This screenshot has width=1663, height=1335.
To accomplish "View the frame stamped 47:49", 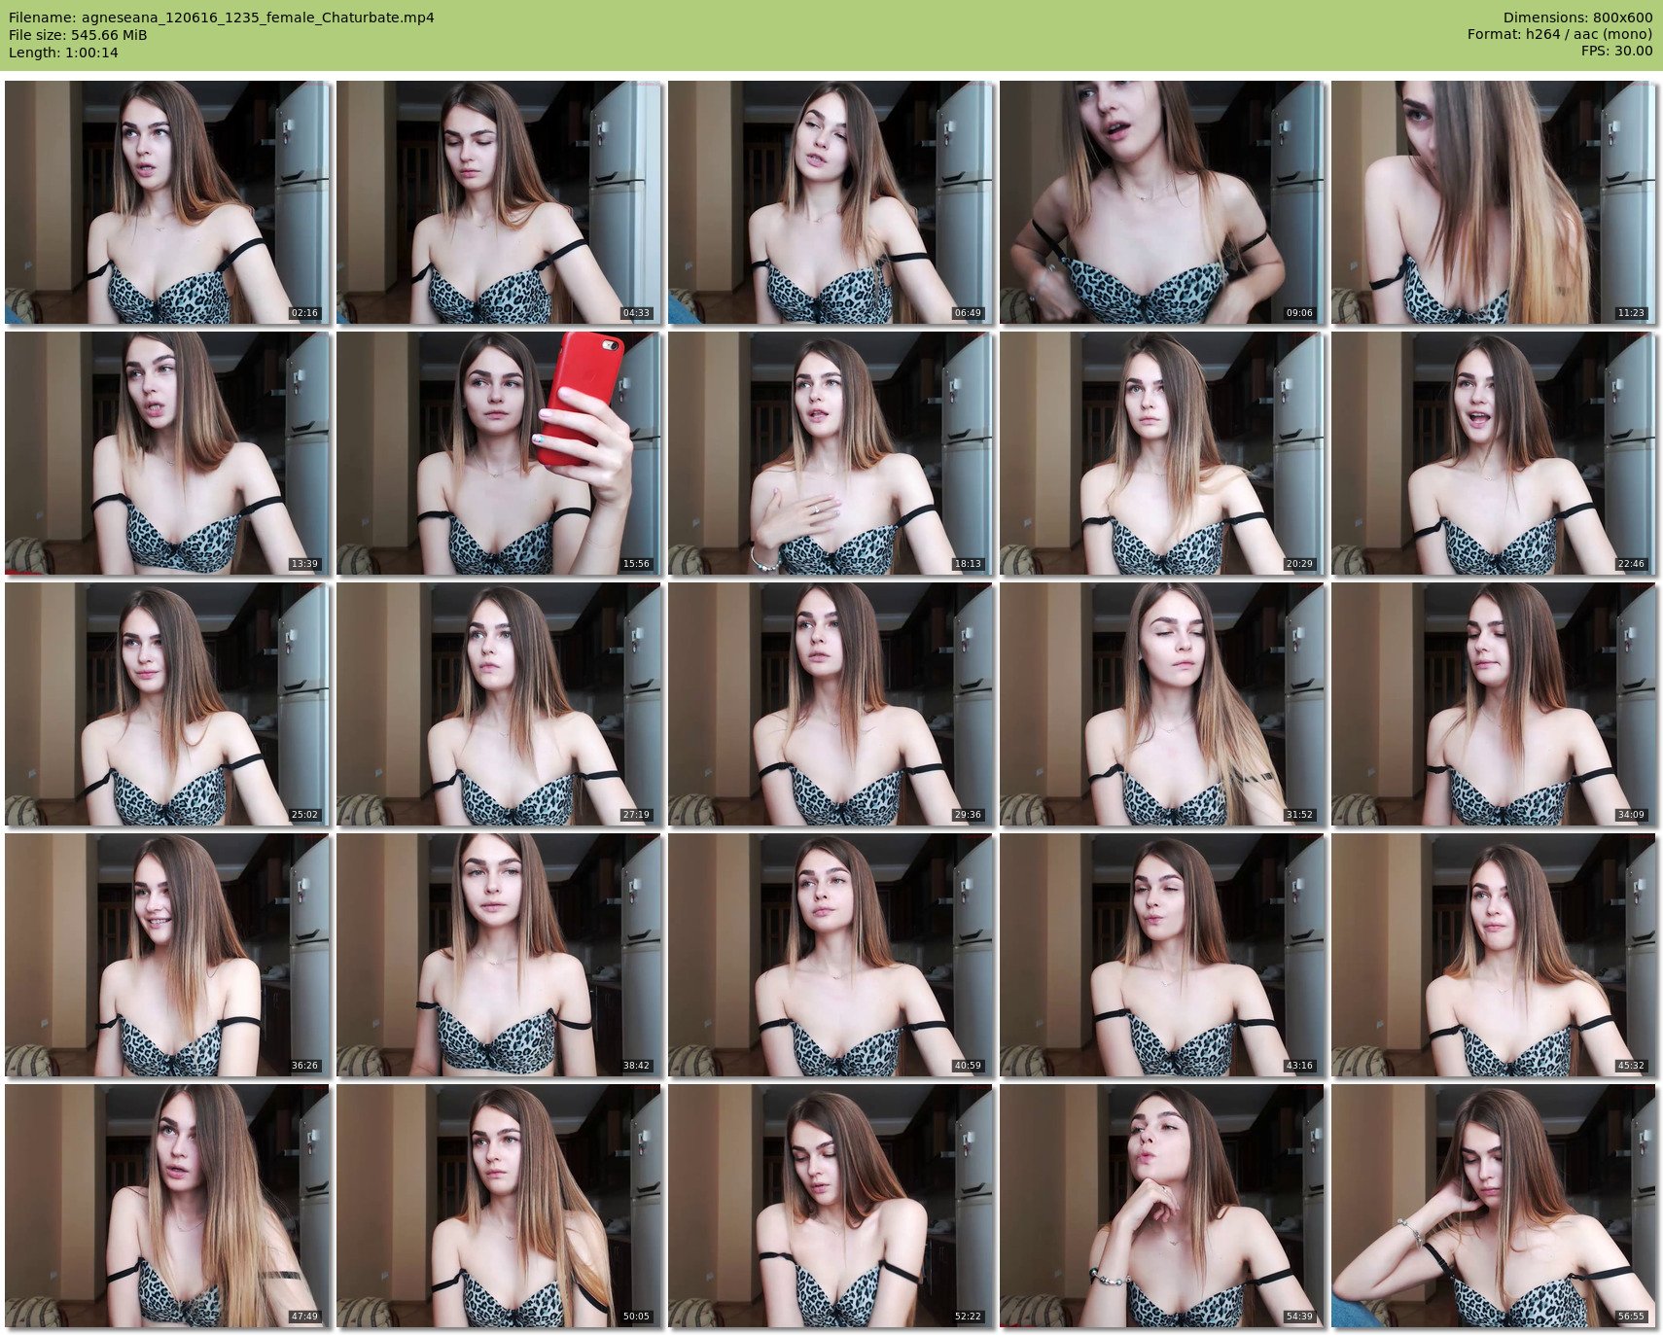I will 167,1206.
